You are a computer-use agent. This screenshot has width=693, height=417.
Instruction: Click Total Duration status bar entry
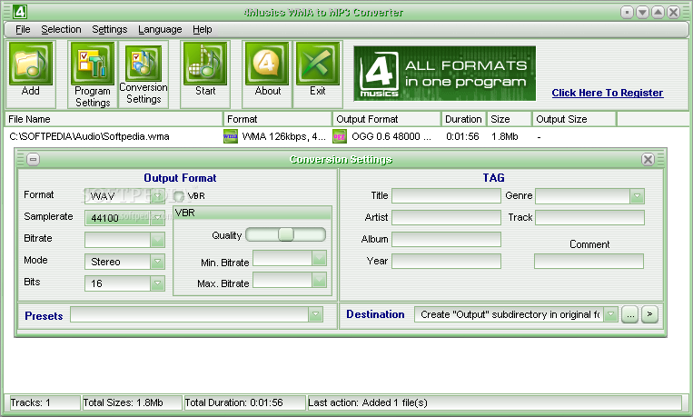(x=244, y=402)
